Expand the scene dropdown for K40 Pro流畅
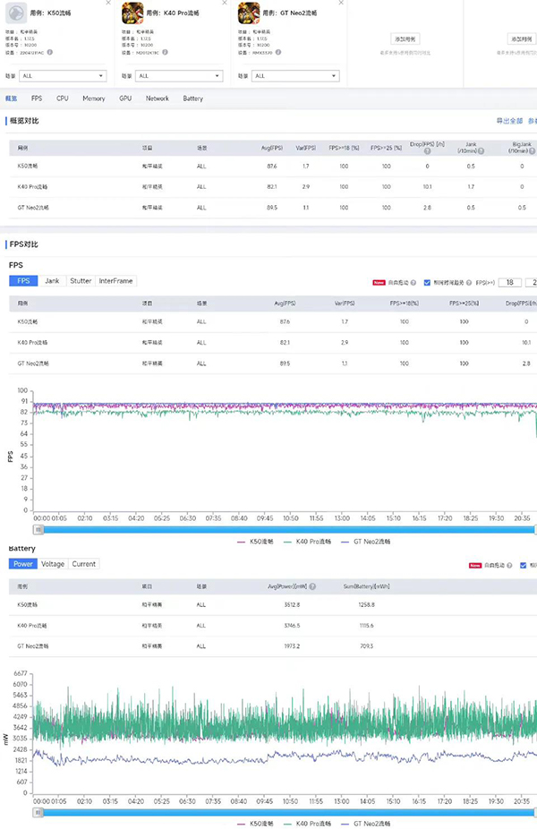537x829 pixels. point(180,76)
